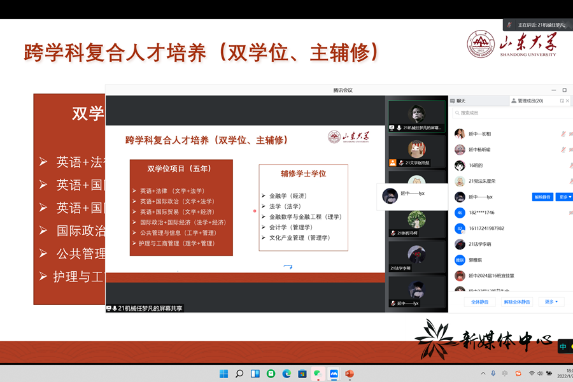
Task: Switch to the 聊天 chat tab
Action: coord(458,101)
